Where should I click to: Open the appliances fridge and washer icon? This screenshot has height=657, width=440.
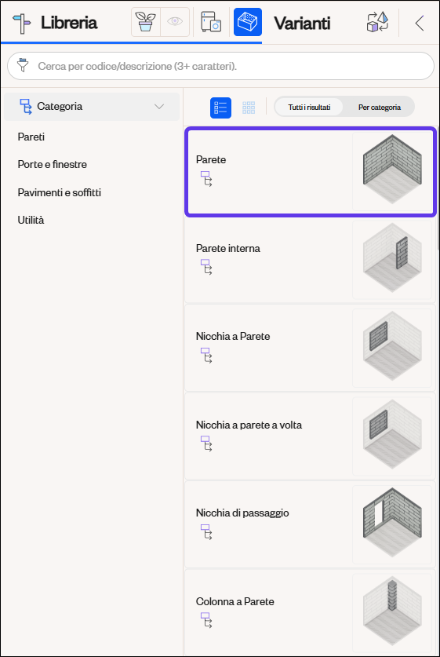pos(211,22)
